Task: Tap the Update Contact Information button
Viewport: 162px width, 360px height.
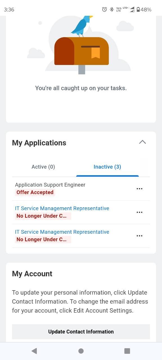Action: point(81,332)
